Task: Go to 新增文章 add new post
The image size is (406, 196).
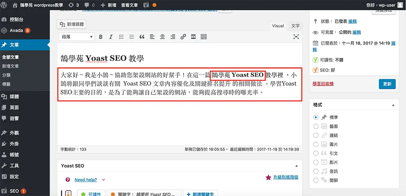Action: click(x=10, y=66)
